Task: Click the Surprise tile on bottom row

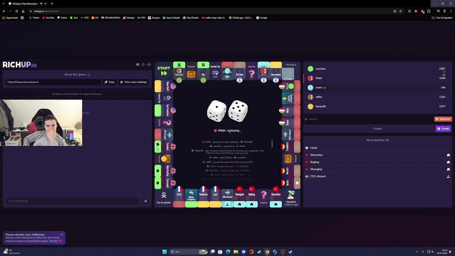Action: tap(264, 198)
